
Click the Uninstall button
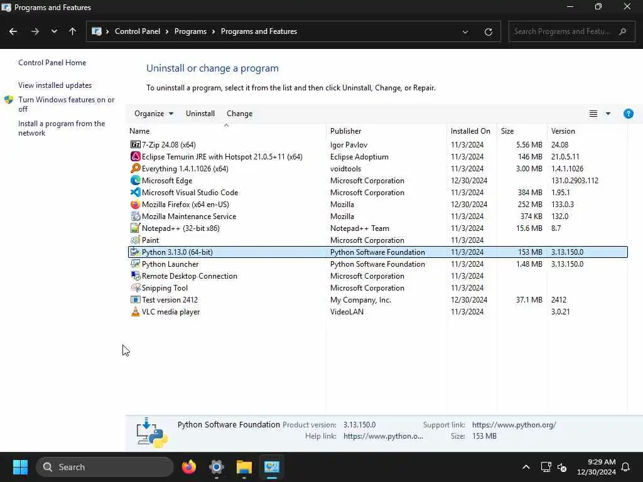200,114
